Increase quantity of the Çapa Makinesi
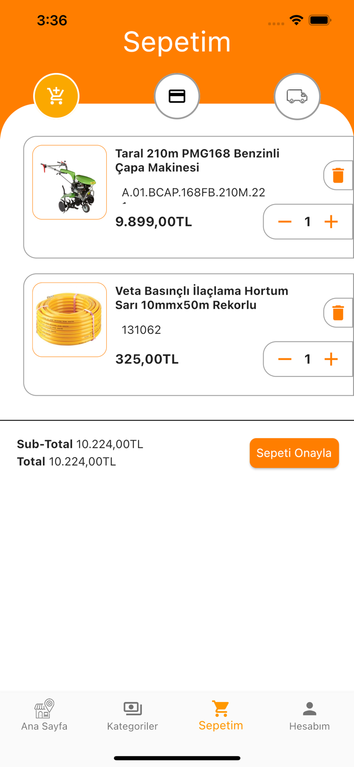The width and height of the screenshot is (354, 767). (331, 221)
